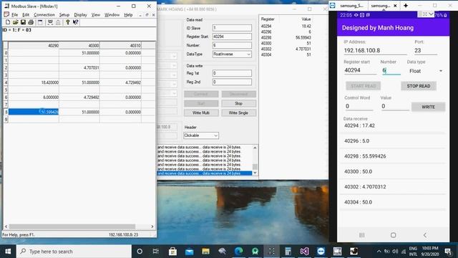Viewport: 458px width, 258px height.
Task: Click Save icon in Modbus Slave toolbar
Action: [23, 22]
